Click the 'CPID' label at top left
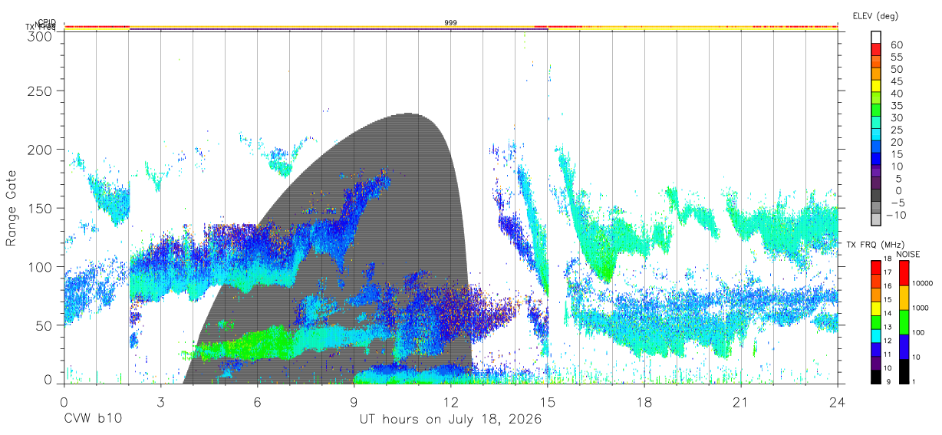 point(47,22)
